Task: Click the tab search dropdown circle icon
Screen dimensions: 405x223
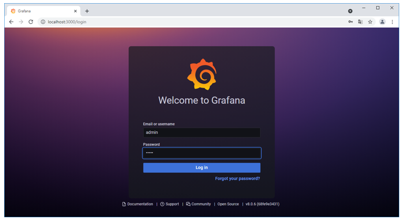Action: coord(350,11)
